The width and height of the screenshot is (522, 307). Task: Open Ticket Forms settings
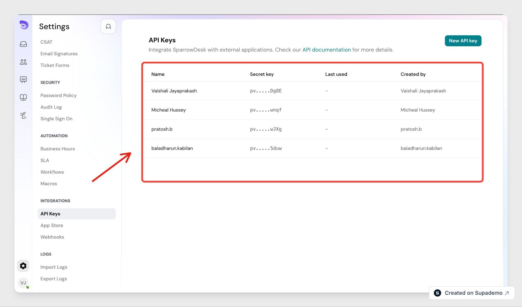point(55,65)
